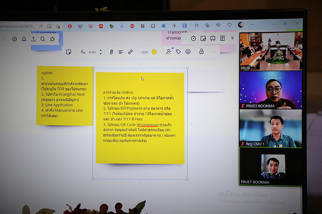Image resolution: width=322 pixels, height=214 pixels.
Task: Click the heart icon in browser toolbar
Action: click(x=229, y=25)
